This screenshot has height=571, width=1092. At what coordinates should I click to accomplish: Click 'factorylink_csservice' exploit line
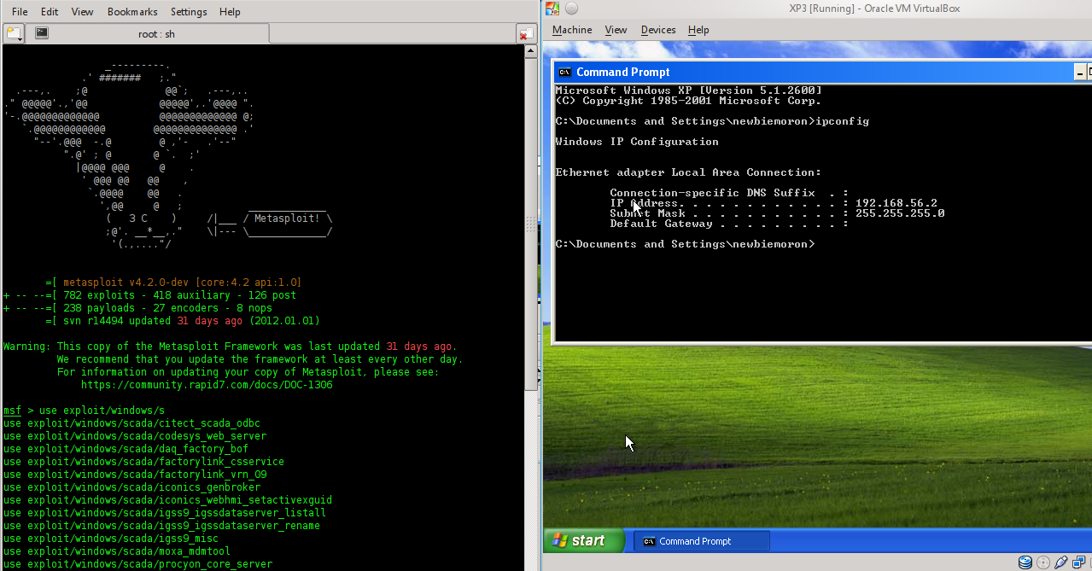click(143, 462)
